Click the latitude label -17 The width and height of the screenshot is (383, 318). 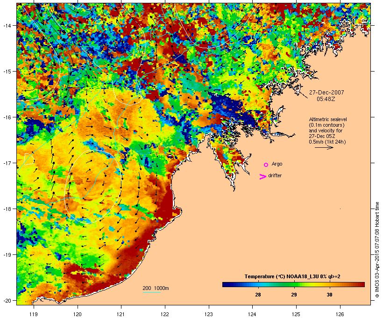point(7,163)
